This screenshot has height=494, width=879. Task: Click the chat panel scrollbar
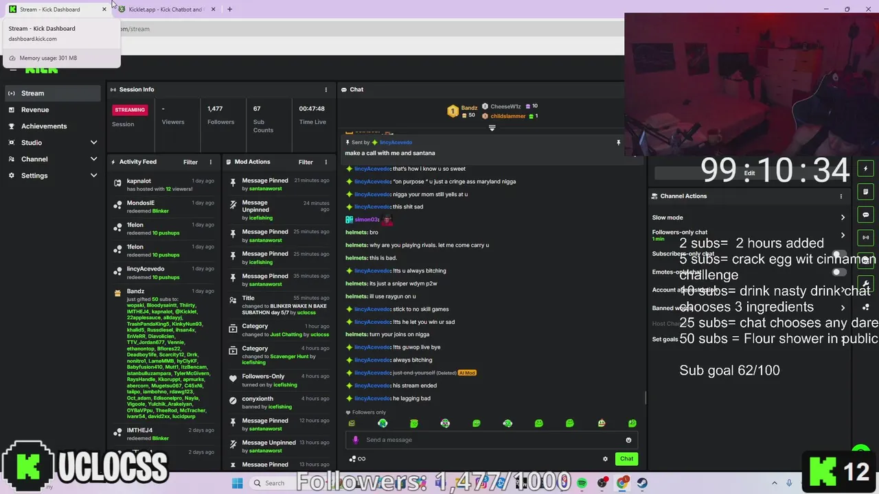645,397
